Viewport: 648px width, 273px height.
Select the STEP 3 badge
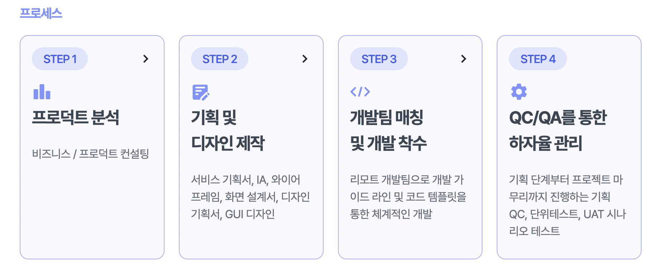(x=379, y=59)
